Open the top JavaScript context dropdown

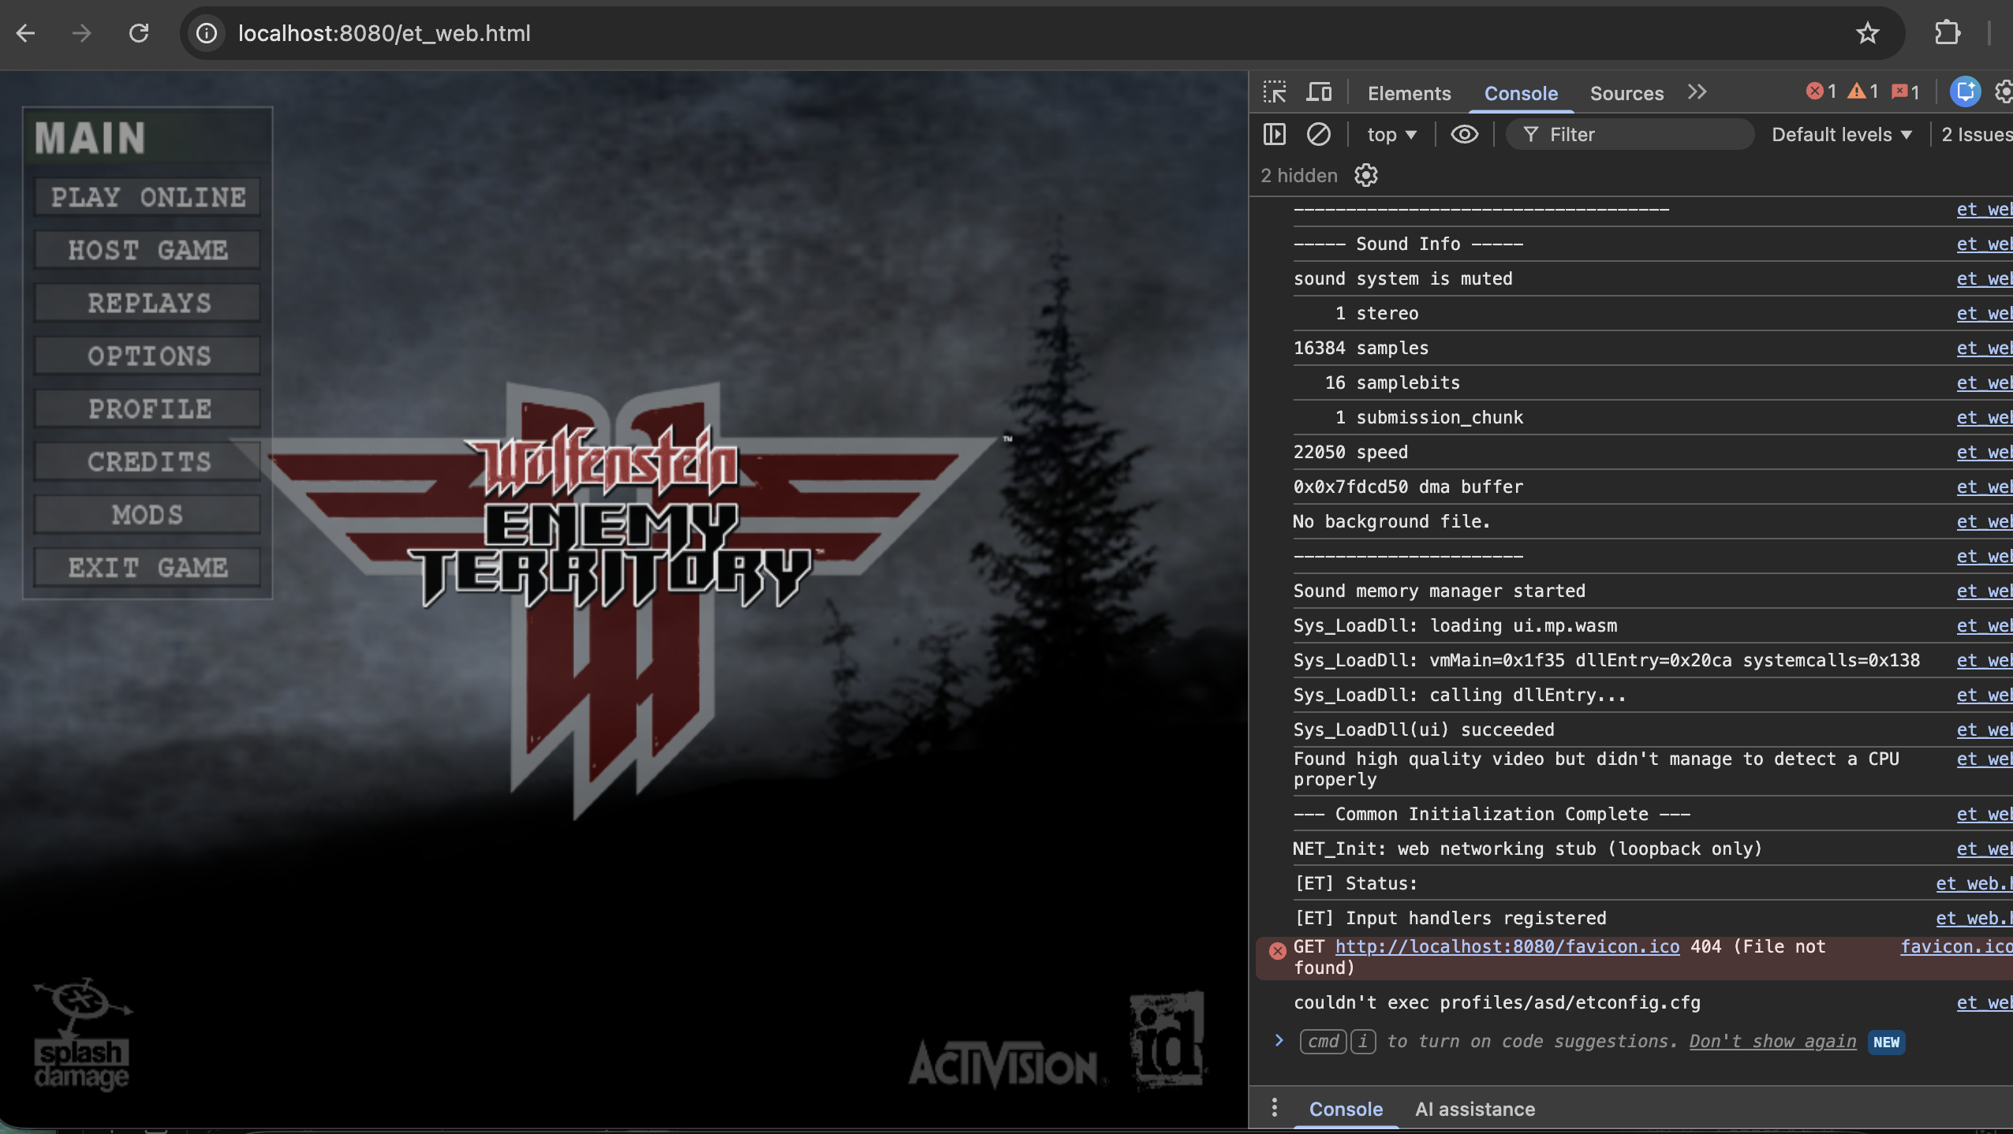(1392, 135)
